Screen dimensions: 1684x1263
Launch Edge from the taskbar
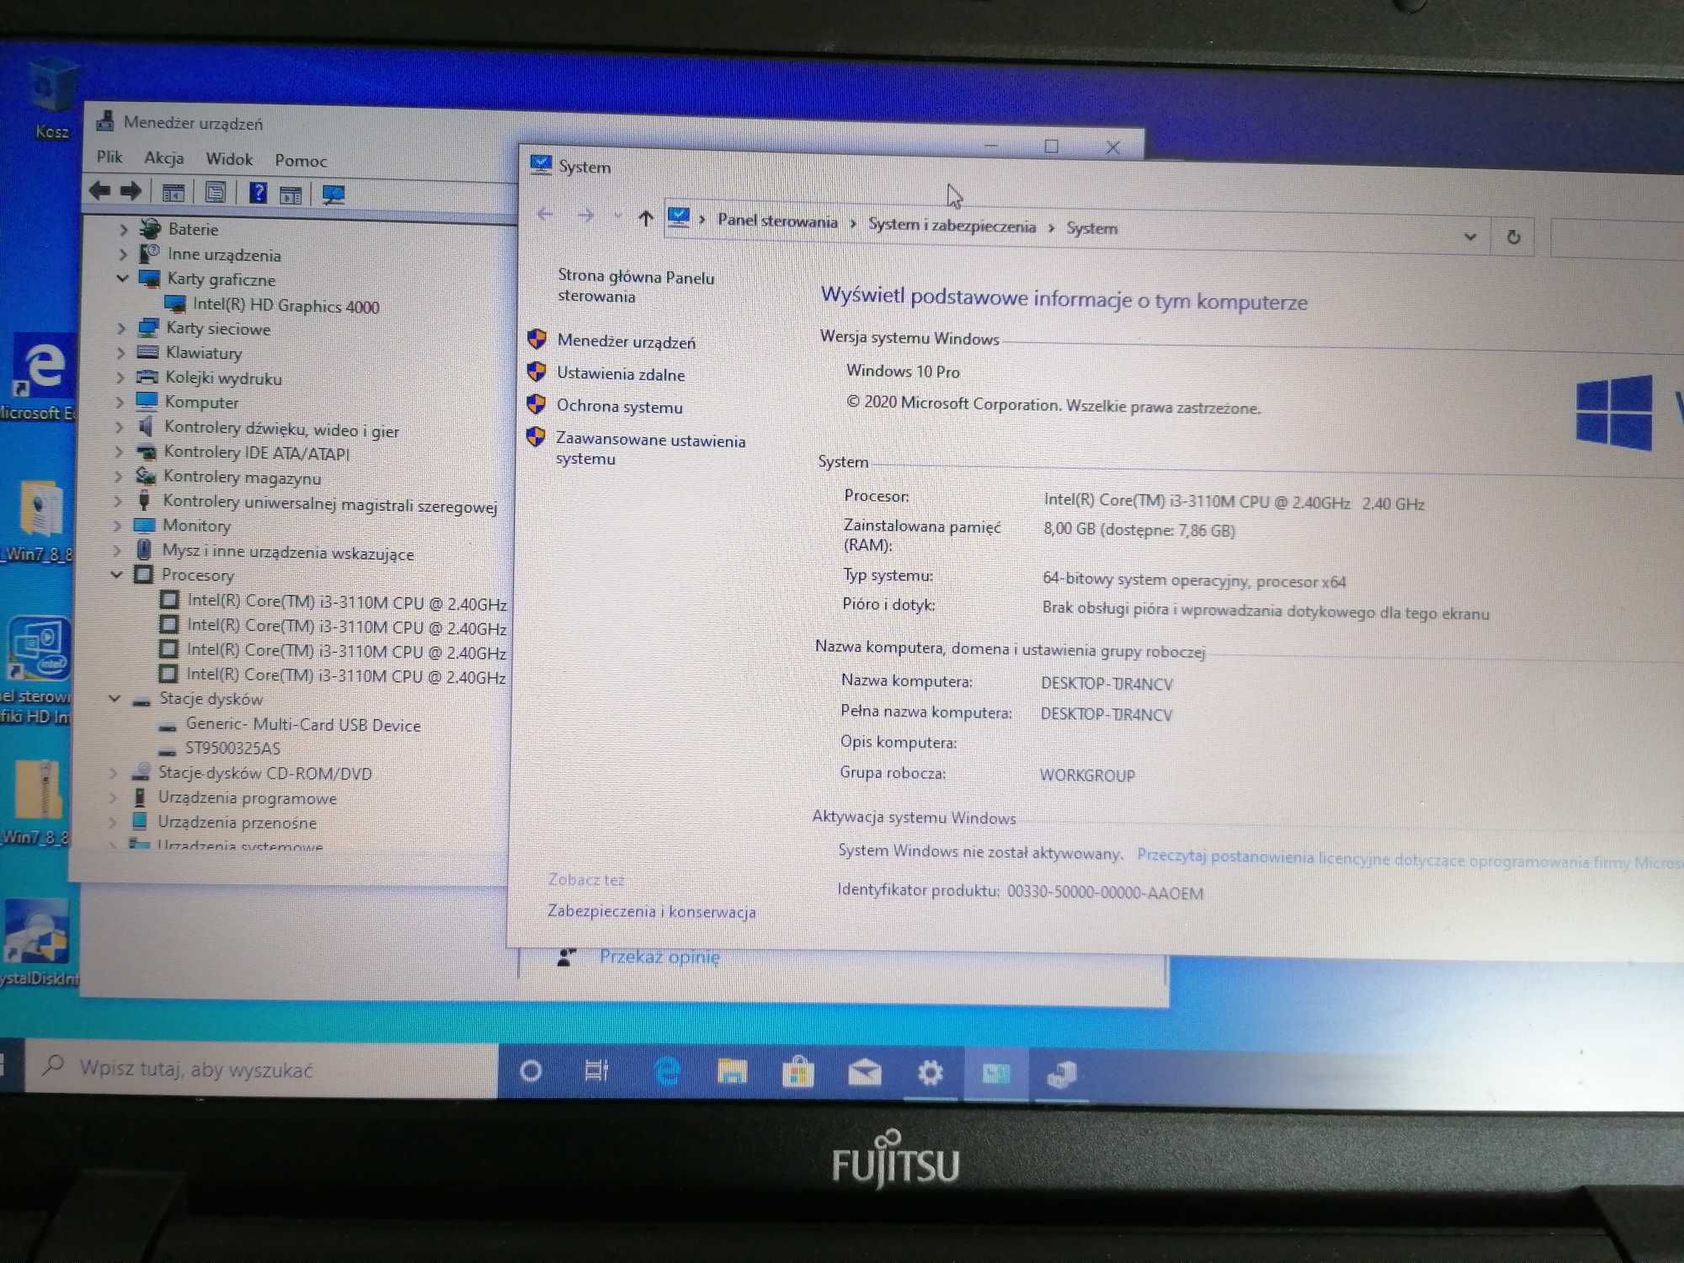(666, 1072)
